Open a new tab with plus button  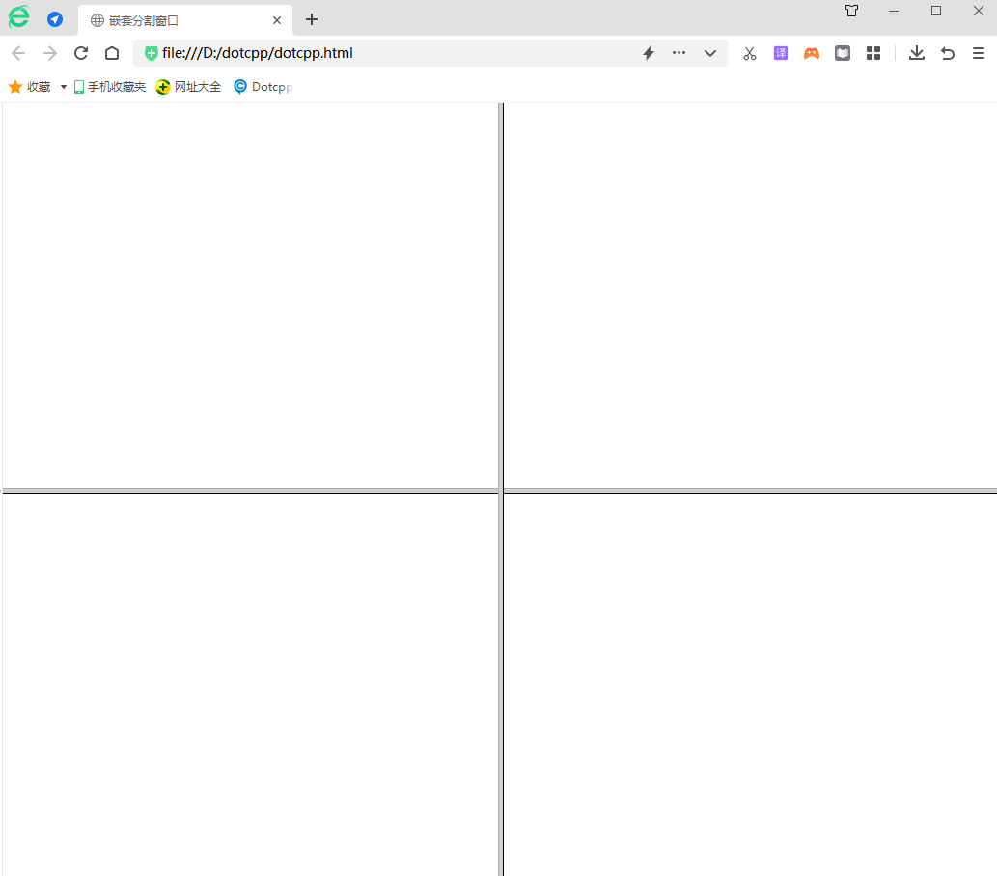pos(312,19)
